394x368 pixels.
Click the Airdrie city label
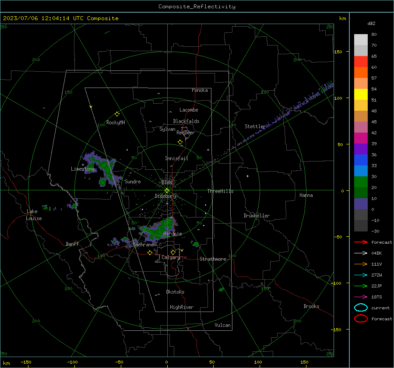click(x=172, y=234)
